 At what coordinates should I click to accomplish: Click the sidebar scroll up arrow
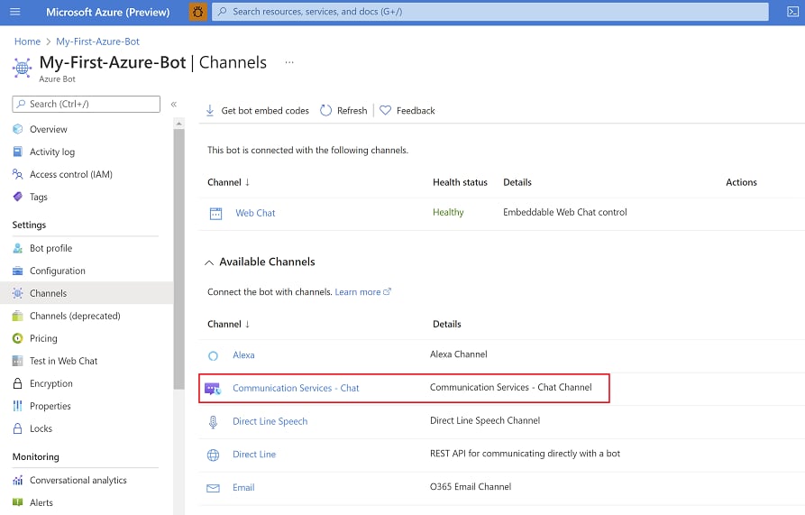pyautogui.click(x=178, y=124)
